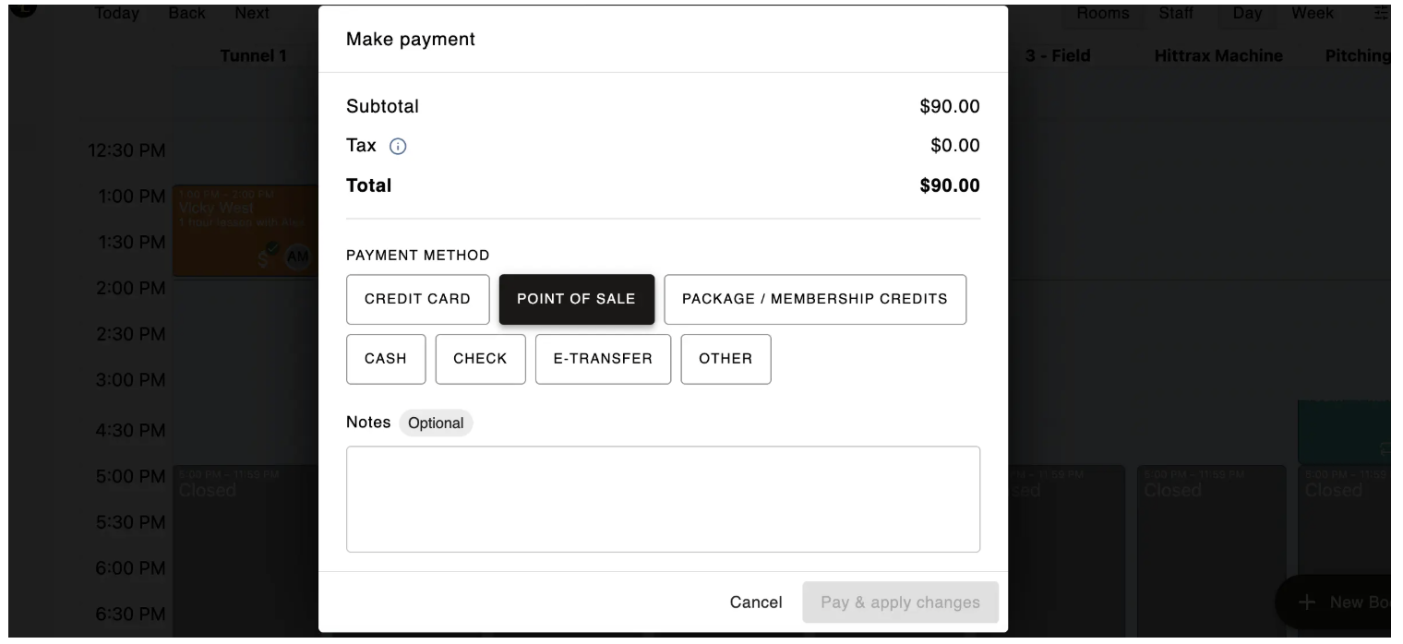Viewport: 1403px width, 644px height.
Task: Click into the Notes text area
Action: click(663, 499)
